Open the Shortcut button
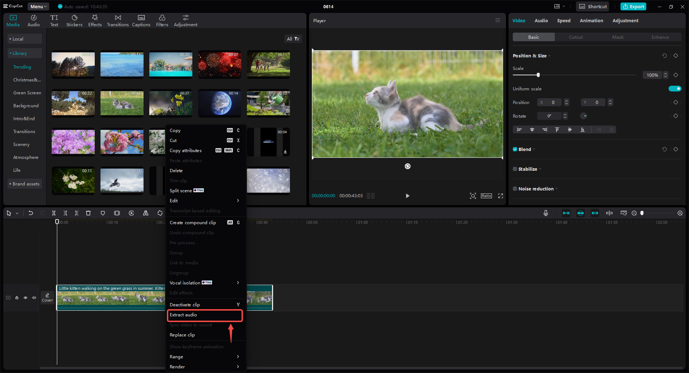The image size is (689, 373). coord(593,6)
